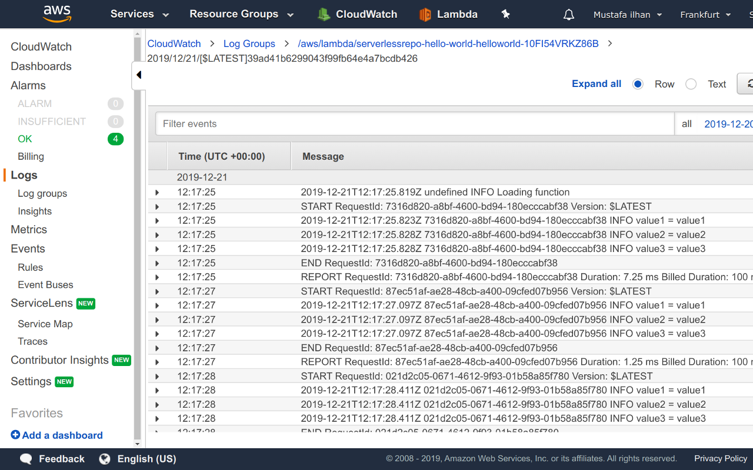The width and height of the screenshot is (753, 470).
Task: Open Service Map
Action: 45,324
